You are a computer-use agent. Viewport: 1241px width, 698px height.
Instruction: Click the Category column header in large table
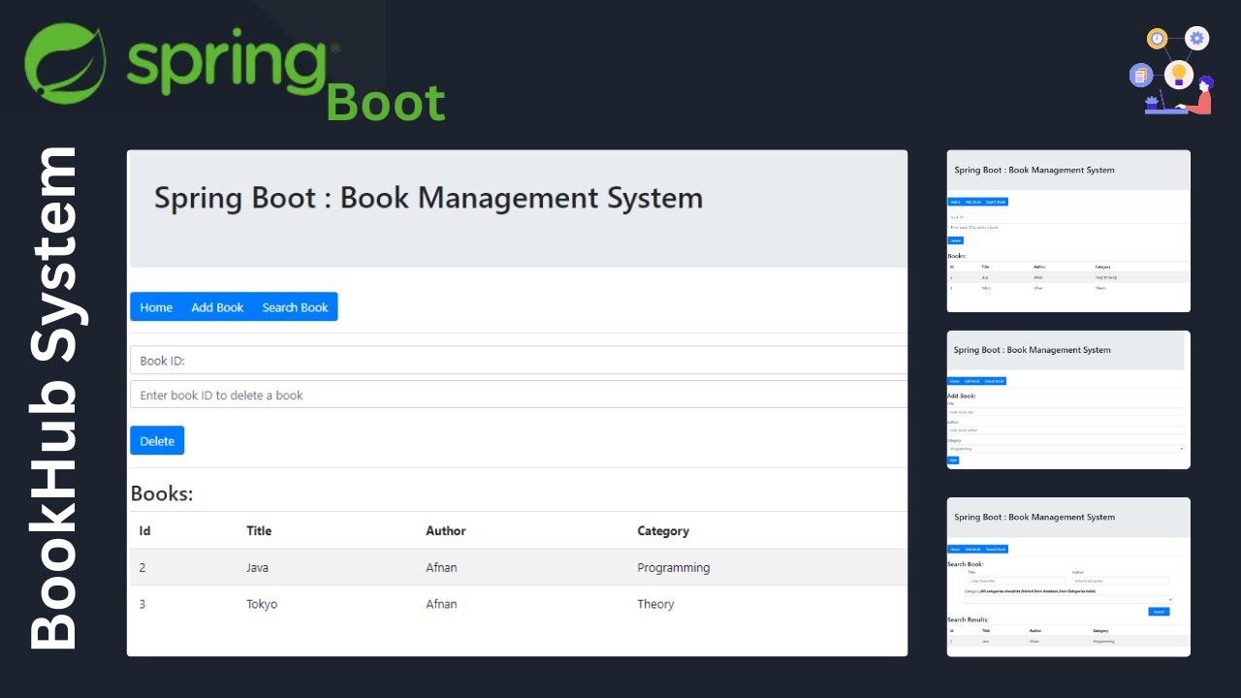click(663, 530)
